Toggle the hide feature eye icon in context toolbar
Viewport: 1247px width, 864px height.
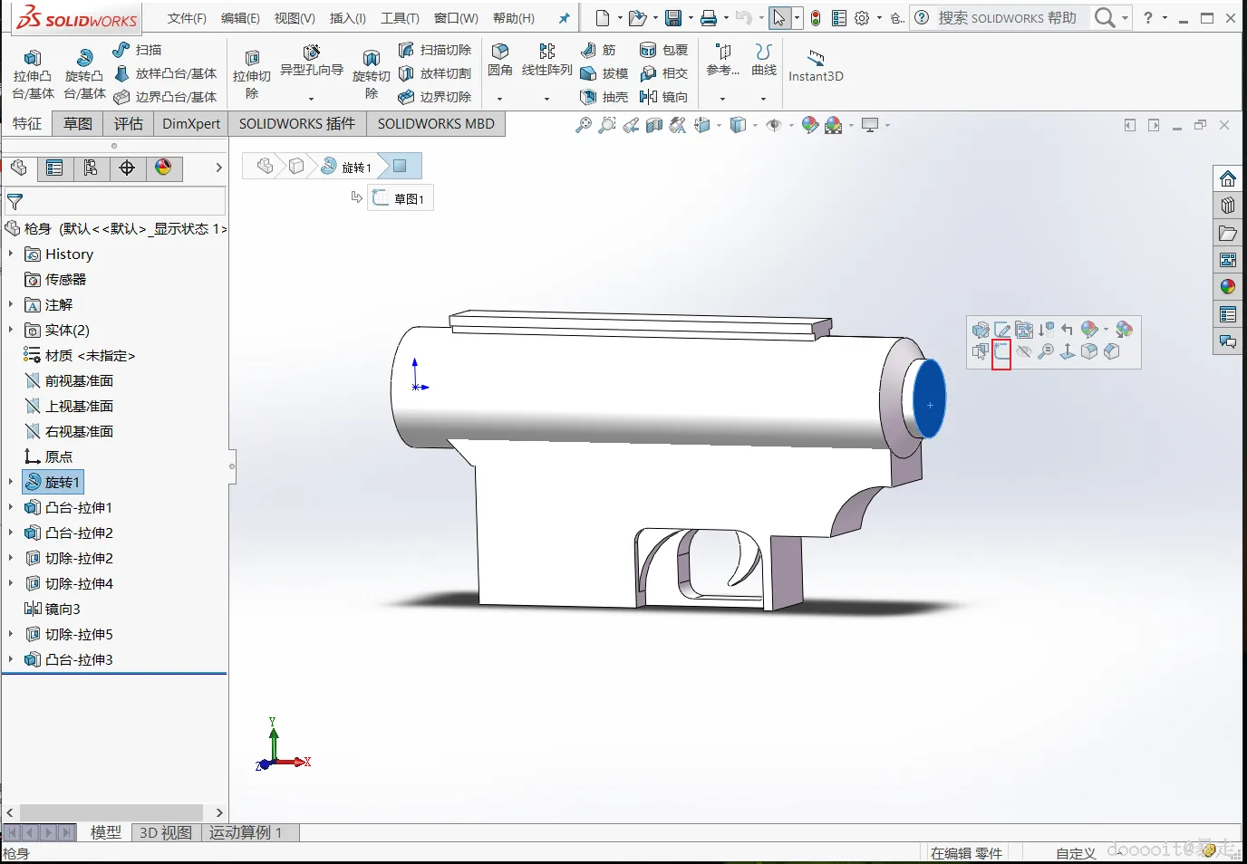[1024, 352]
